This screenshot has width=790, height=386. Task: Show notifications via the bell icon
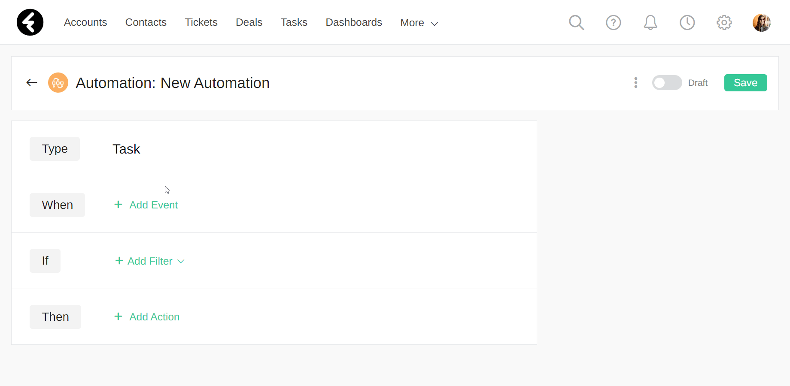[x=650, y=22]
